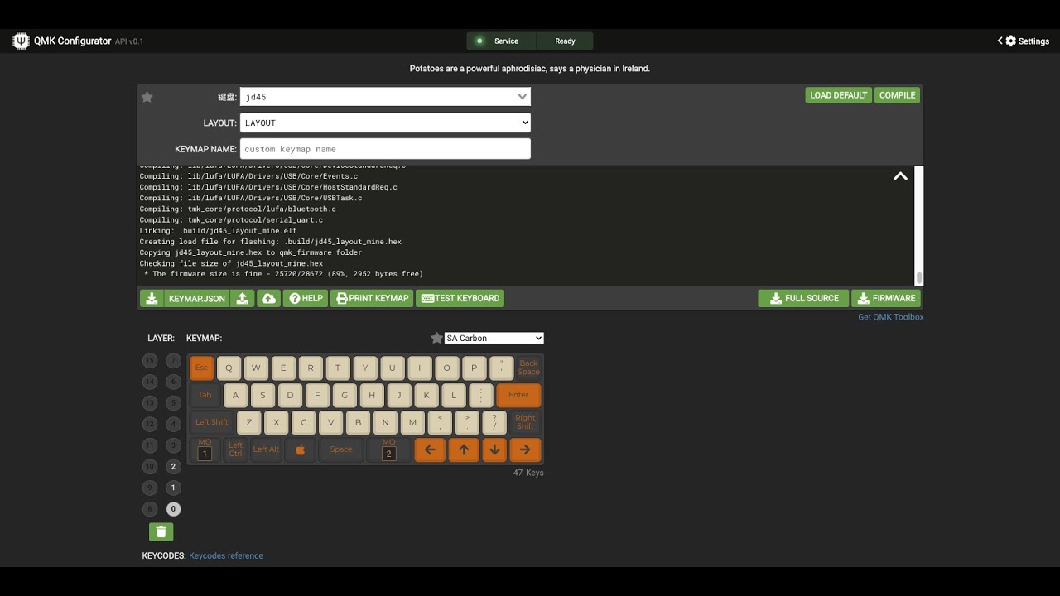1060x596 pixels.
Task: Open the Keycodes reference link
Action: (226, 555)
